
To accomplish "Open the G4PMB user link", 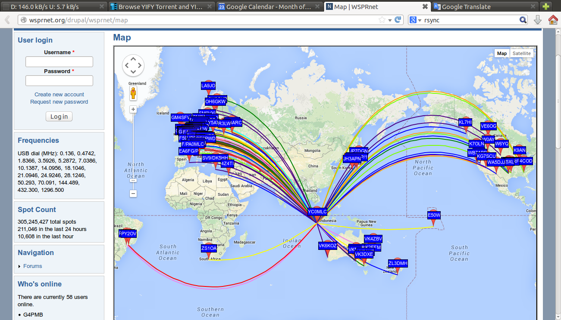I will point(33,315).
